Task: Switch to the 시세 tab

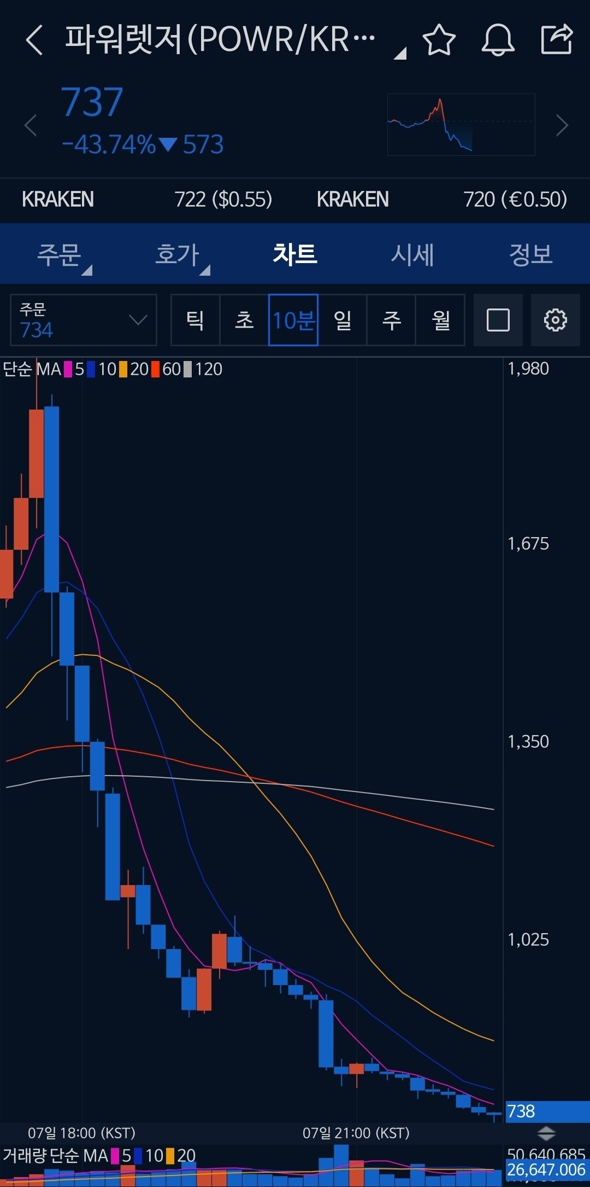Action: tap(412, 254)
